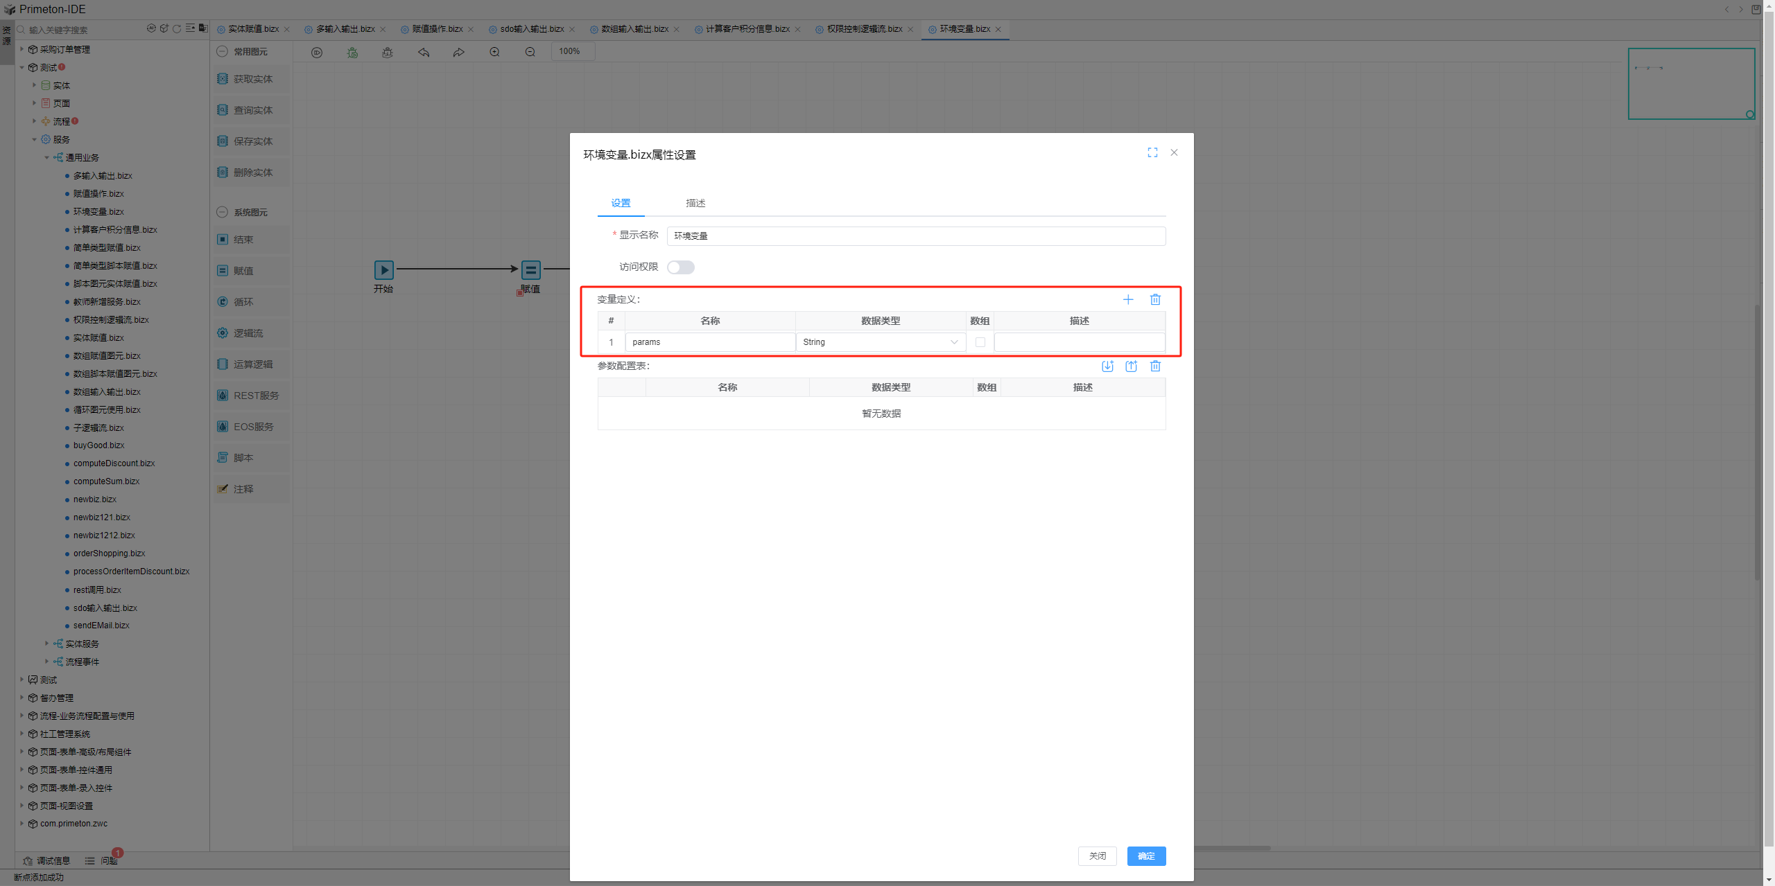The height and width of the screenshot is (886, 1775).
Task: Click import icon in parameter config table
Action: pos(1107,366)
